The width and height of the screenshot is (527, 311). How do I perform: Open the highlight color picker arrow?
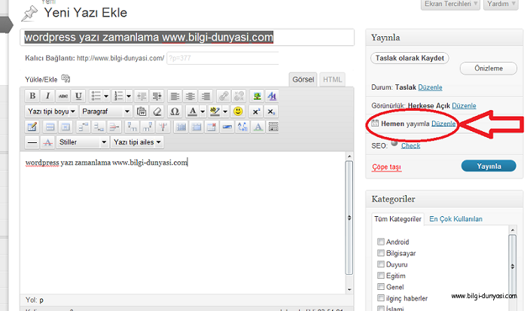pos(225,111)
